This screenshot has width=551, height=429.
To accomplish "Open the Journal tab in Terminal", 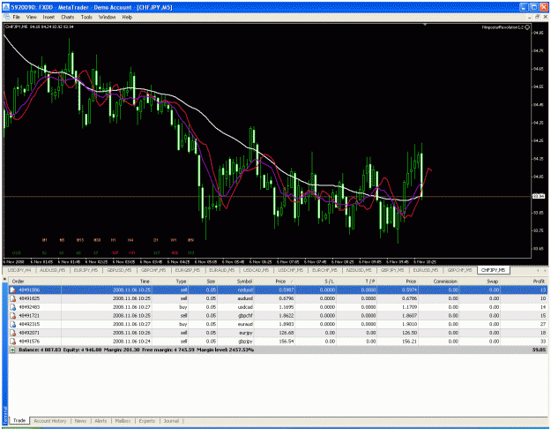I will tap(171, 421).
